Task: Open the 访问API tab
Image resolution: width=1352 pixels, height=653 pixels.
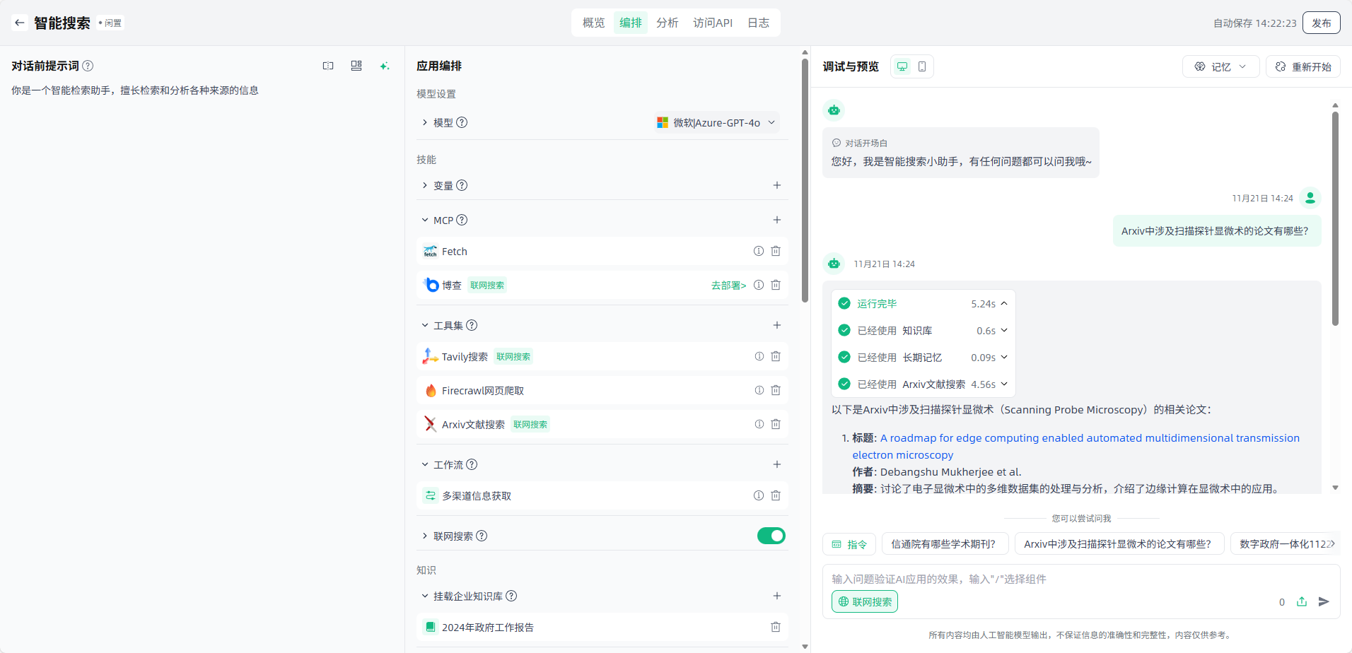Action: [x=712, y=23]
